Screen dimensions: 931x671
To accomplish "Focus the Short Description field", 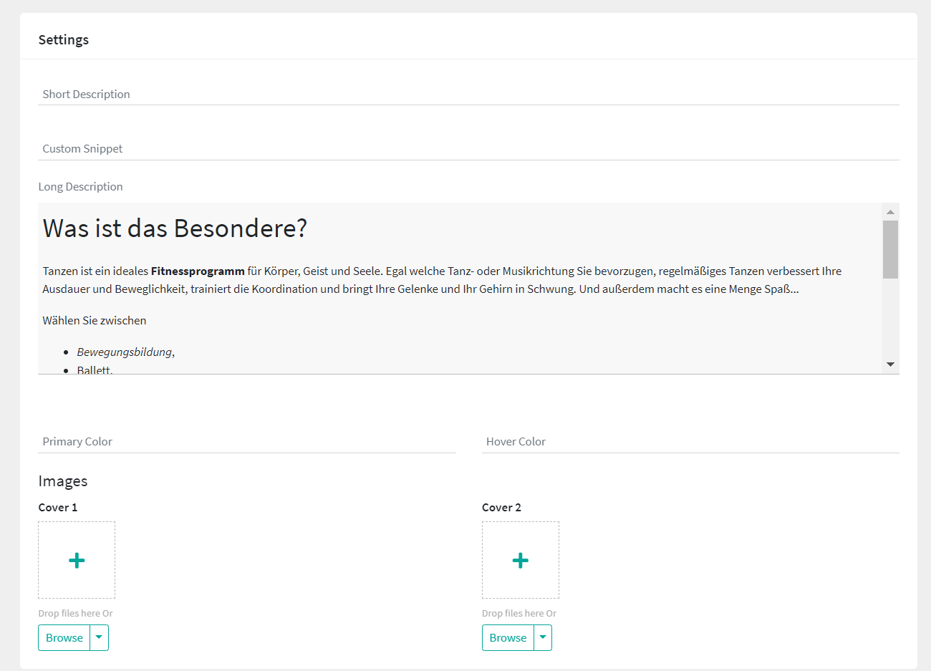I will [468, 94].
